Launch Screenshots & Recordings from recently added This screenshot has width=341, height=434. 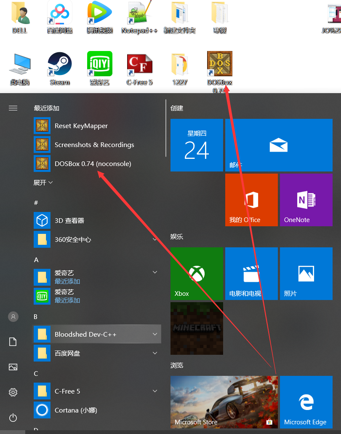click(97, 145)
